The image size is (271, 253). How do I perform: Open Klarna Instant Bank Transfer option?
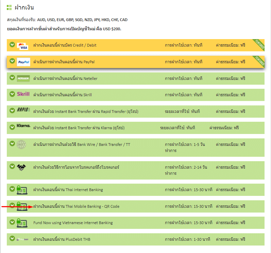[79, 128]
